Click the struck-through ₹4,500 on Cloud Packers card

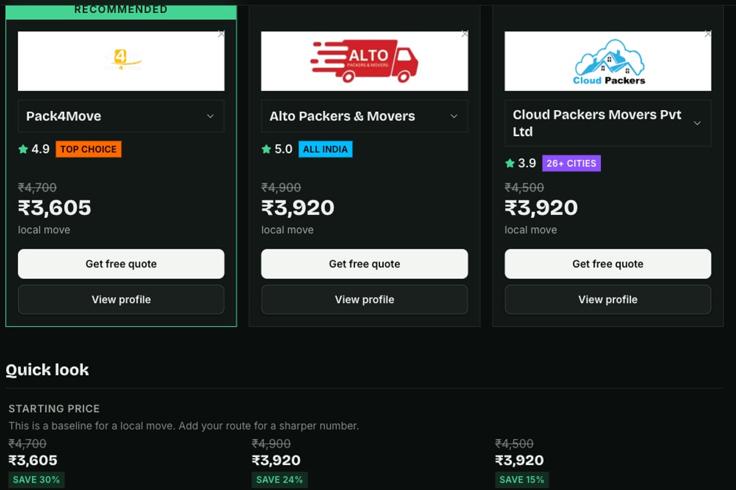(x=524, y=187)
